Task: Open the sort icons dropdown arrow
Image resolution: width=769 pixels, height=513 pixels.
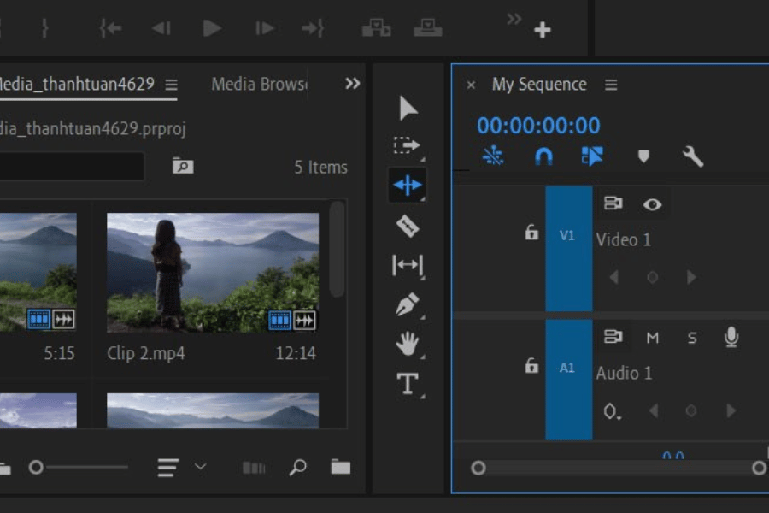Action: pyautogui.click(x=201, y=467)
